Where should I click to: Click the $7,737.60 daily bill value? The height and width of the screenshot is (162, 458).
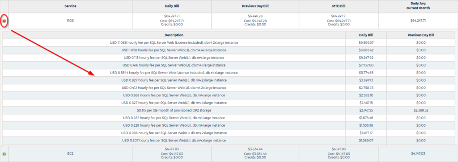tap(366, 65)
